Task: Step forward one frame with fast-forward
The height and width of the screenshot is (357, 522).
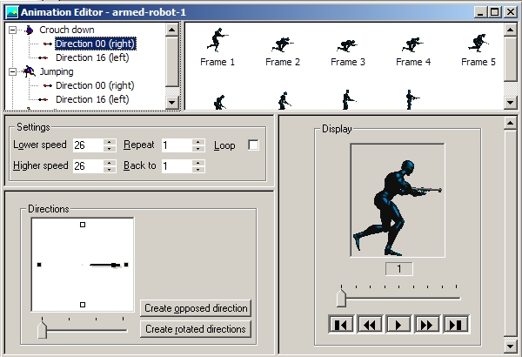Action: [427, 324]
